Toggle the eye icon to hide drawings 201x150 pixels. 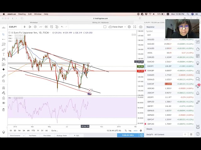(x=3, y=103)
